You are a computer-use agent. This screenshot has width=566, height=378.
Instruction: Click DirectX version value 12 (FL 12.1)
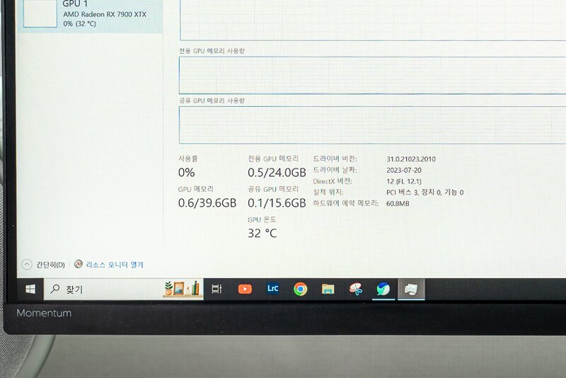404,181
